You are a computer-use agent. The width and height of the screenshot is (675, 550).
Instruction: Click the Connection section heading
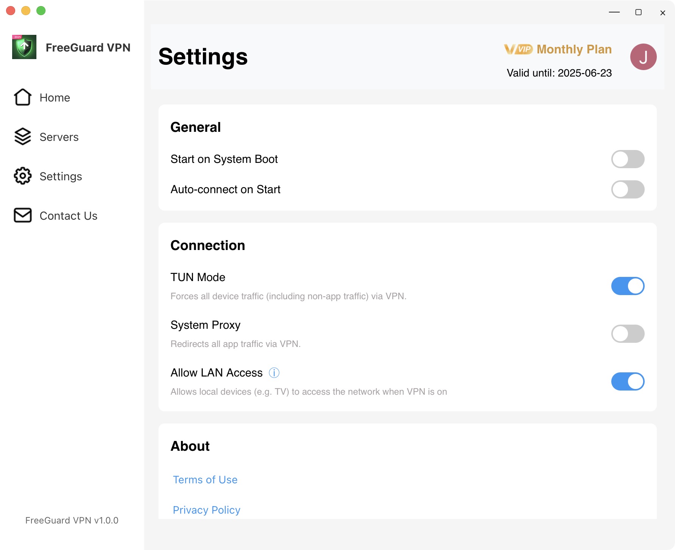point(208,245)
